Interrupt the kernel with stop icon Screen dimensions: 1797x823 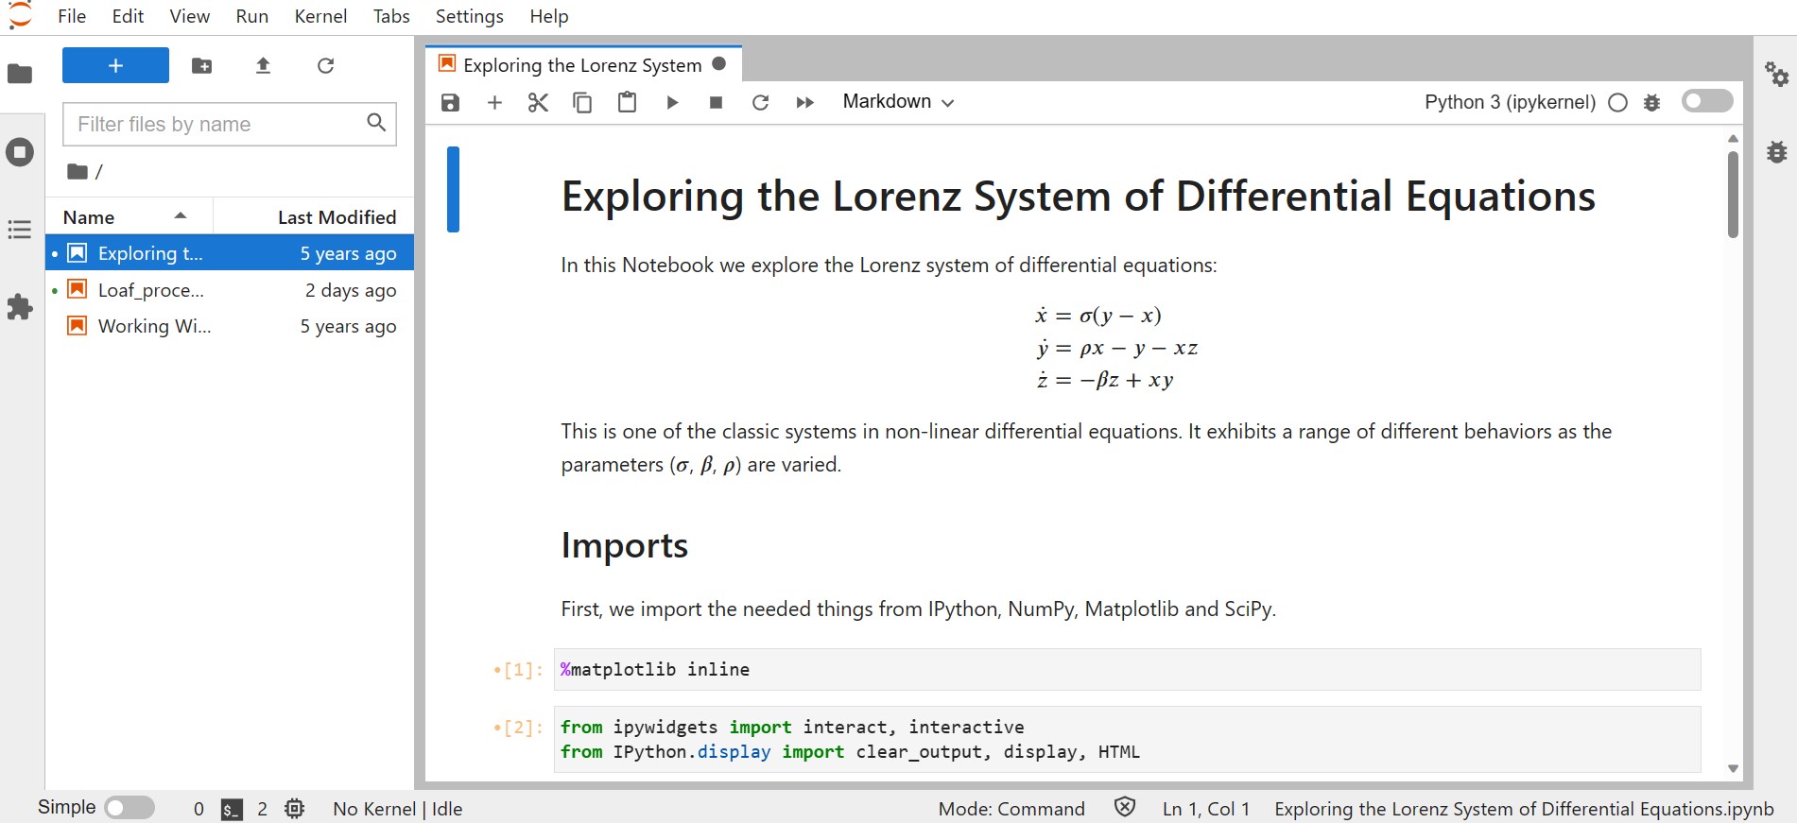tap(716, 102)
